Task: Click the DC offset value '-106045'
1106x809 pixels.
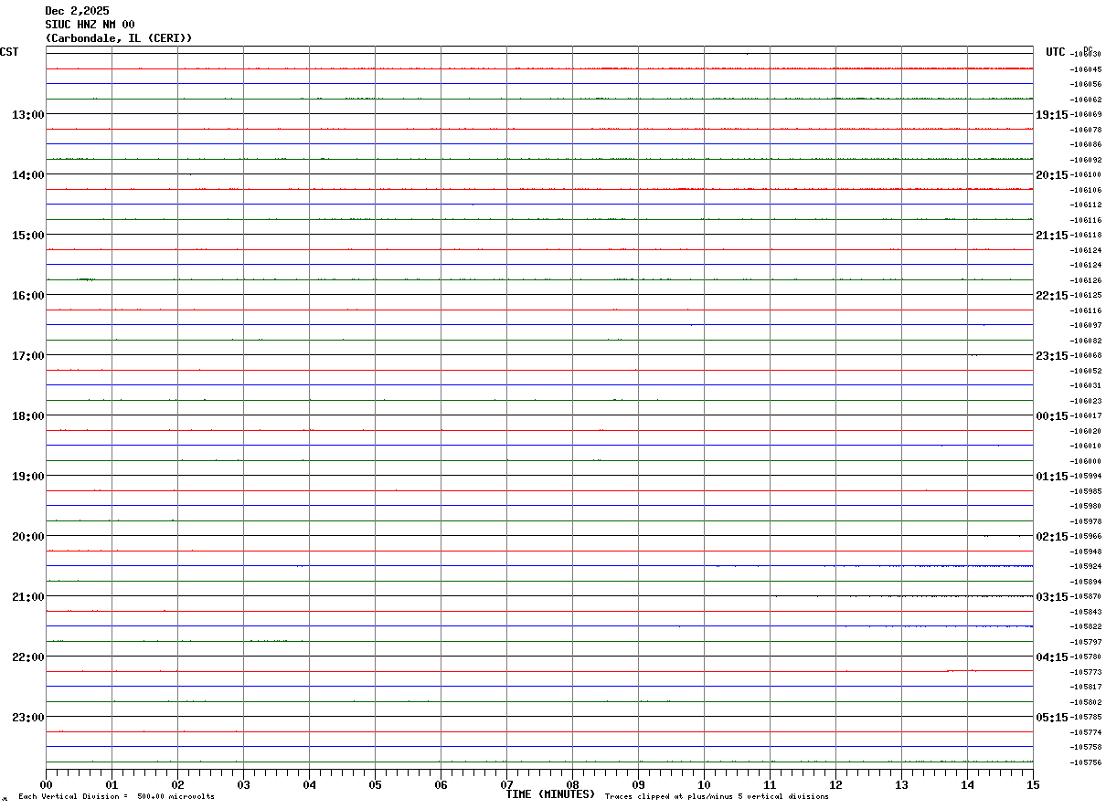Action: tap(1085, 69)
